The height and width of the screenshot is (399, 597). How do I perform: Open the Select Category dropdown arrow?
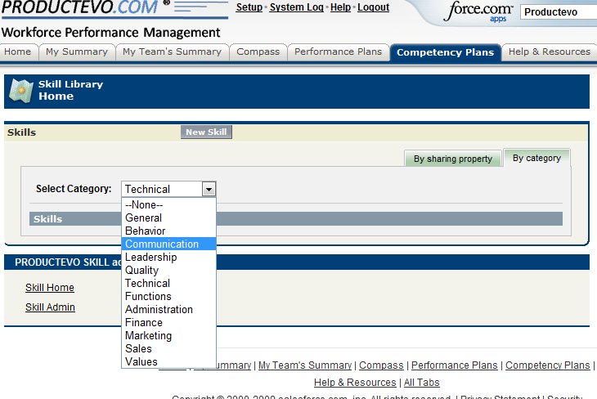[x=209, y=189]
